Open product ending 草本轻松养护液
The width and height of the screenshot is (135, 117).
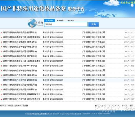(22, 99)
